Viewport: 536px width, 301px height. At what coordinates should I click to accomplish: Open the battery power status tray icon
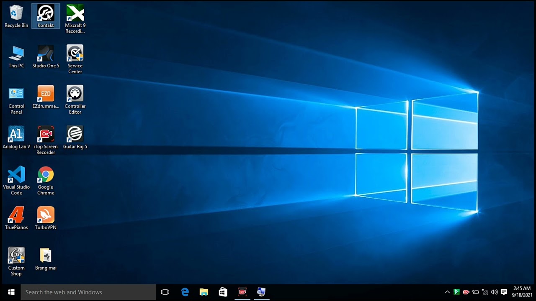[476, 292]
